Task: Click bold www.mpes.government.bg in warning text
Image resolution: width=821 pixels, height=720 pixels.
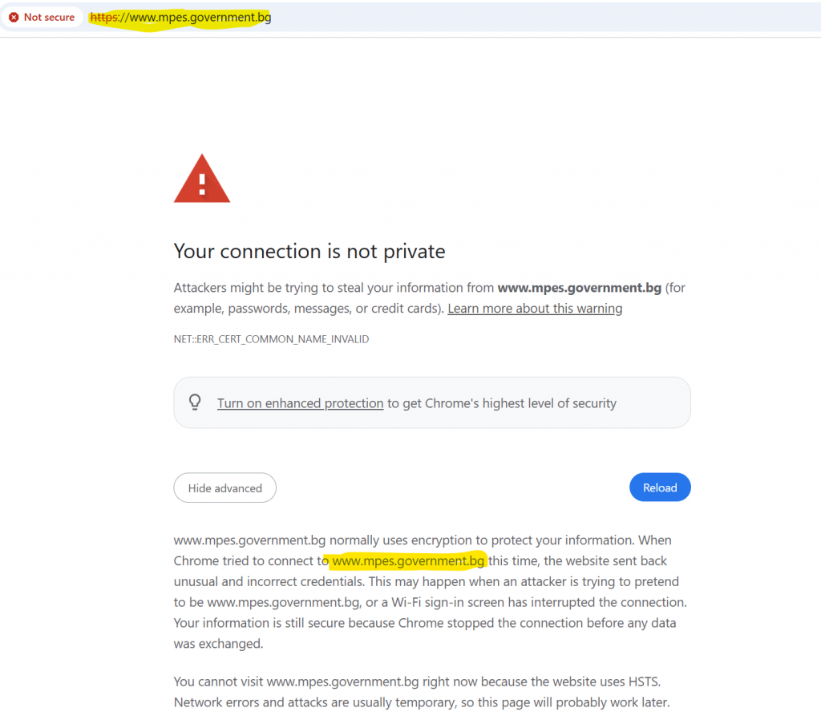Action: (x=579, y=288)
